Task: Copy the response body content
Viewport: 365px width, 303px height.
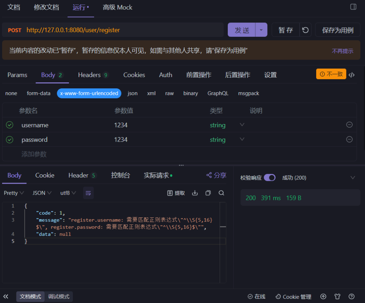Action: tap(208, 193)
